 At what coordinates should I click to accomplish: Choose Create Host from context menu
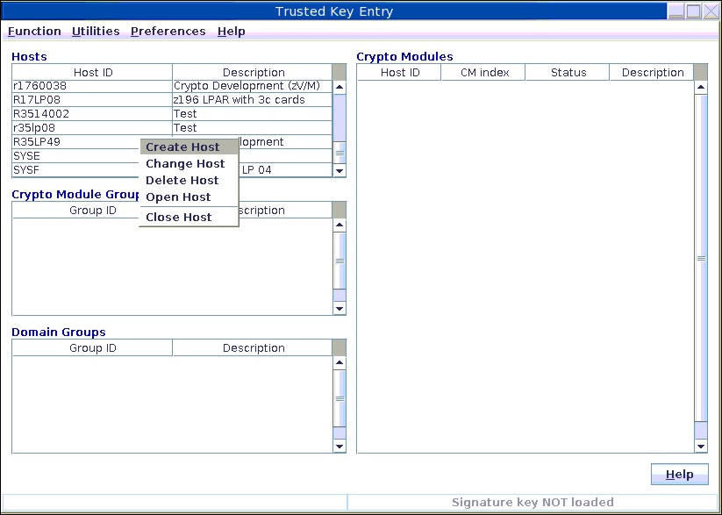[189, 147]
